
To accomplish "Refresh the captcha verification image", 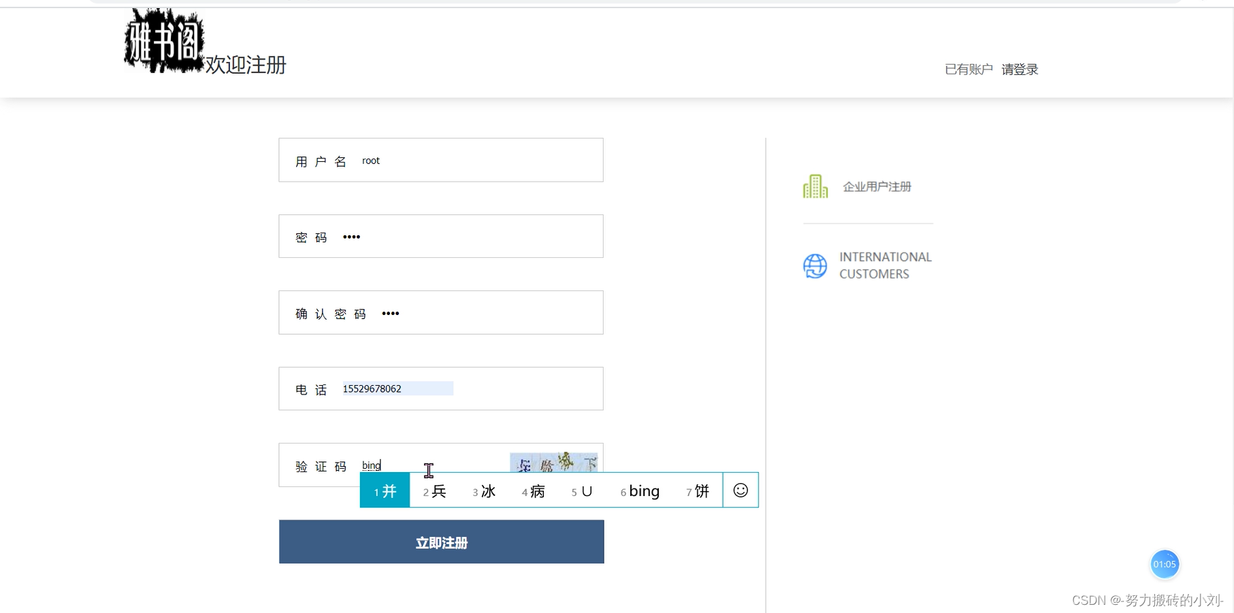I will coord(553,462).
